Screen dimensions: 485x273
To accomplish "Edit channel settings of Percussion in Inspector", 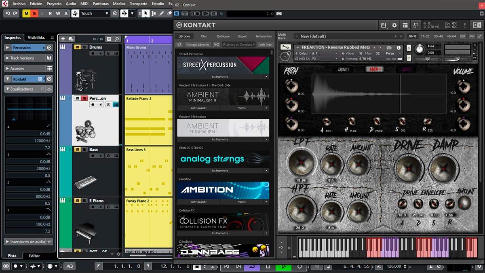I will [x=49, y=47].
